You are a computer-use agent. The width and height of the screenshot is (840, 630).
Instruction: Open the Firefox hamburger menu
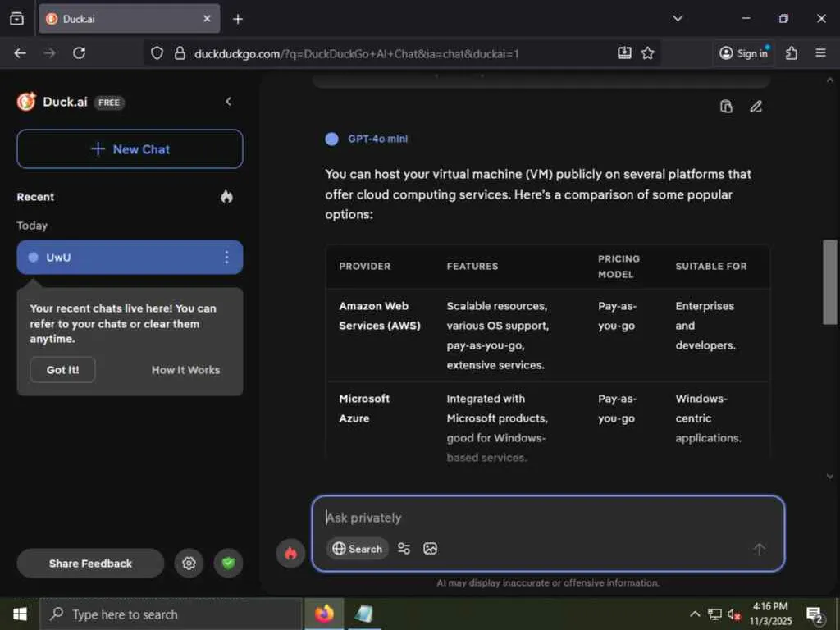820,53
